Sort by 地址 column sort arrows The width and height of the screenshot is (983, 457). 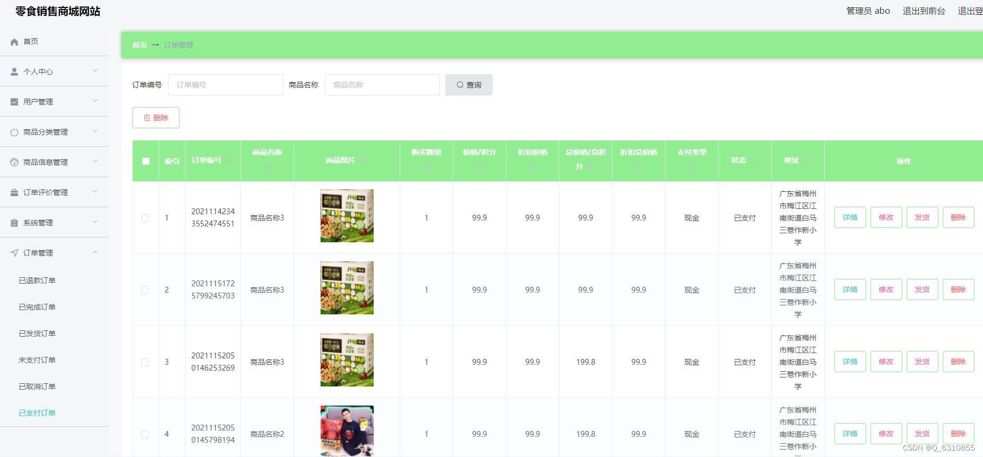tap(805, 160)
